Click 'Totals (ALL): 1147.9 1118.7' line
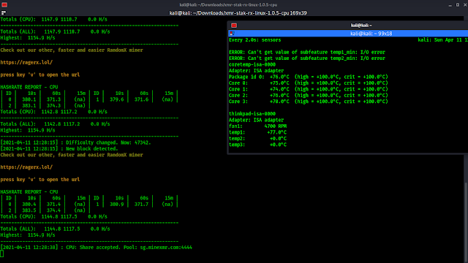Viewport: 468px width, 263px height. pos(55,31)
